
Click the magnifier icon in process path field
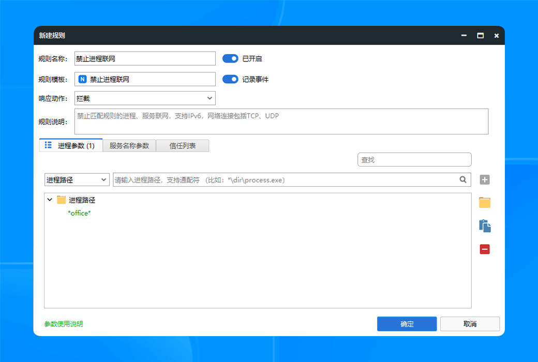coord(463,179)
